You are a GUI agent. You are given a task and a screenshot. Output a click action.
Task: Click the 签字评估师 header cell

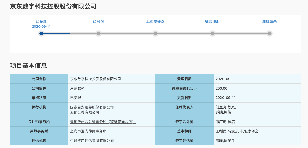[x=184, y=141]
